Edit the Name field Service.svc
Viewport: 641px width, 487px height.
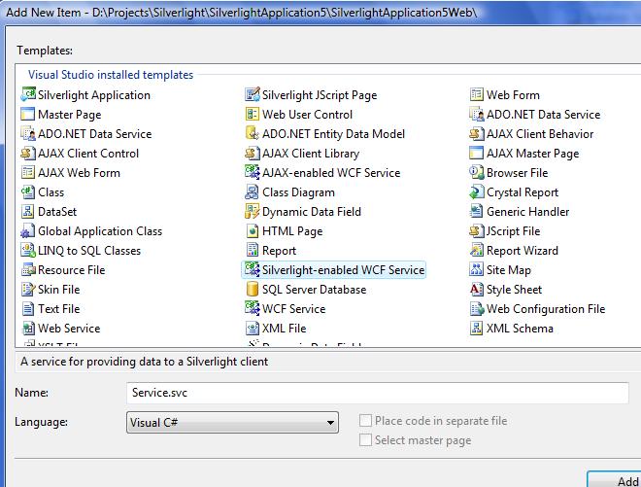pyautogui.click(x=378, y=393)
